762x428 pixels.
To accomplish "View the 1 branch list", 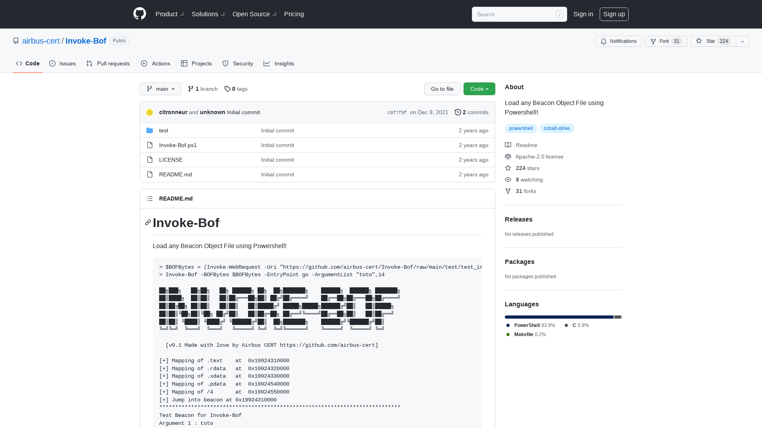I will coord(203,89).
